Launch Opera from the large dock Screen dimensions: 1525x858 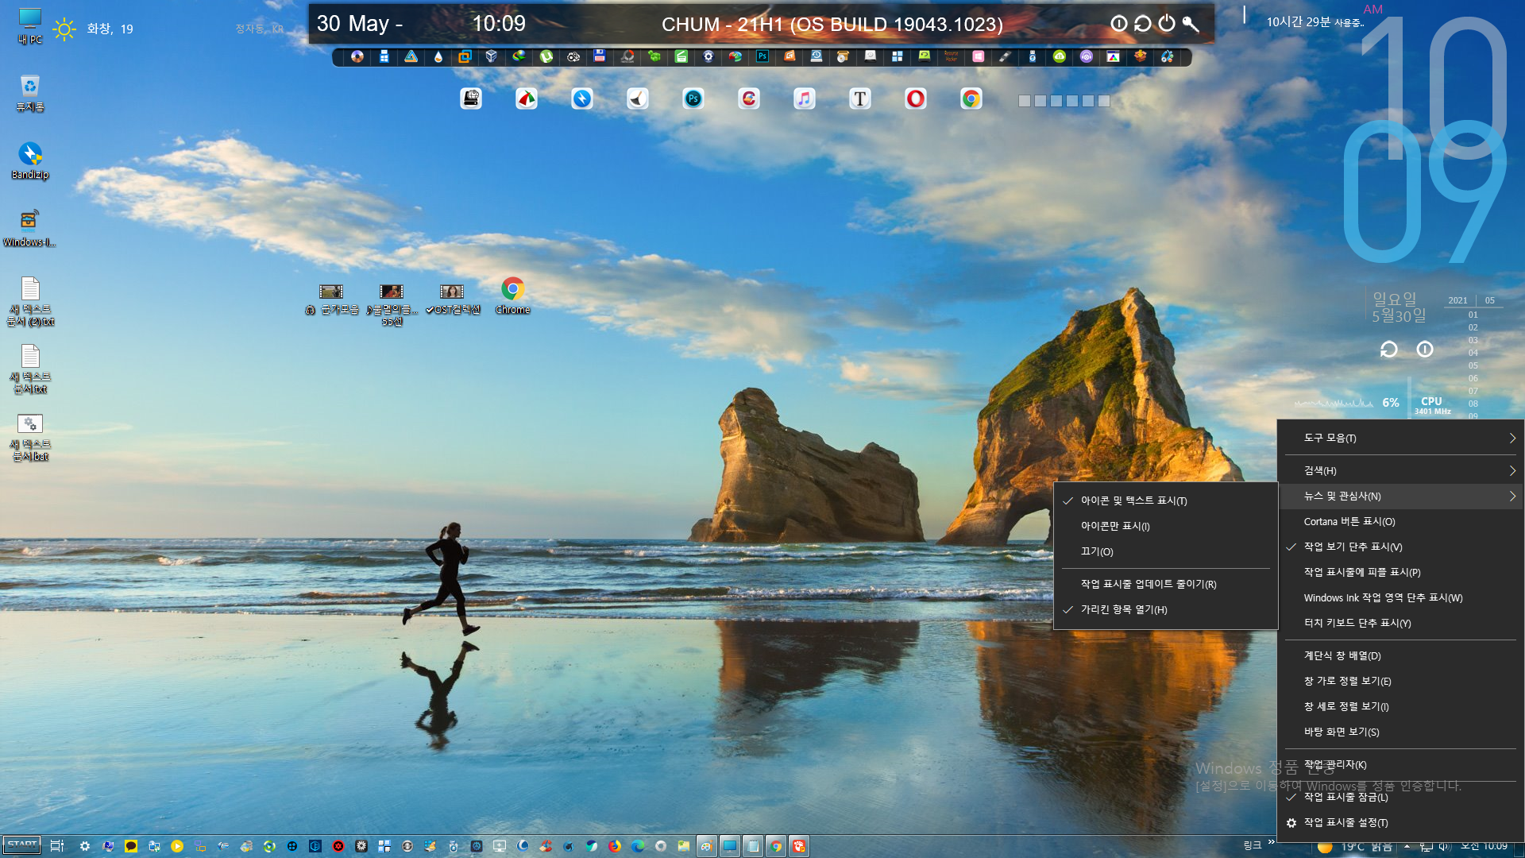916,99
